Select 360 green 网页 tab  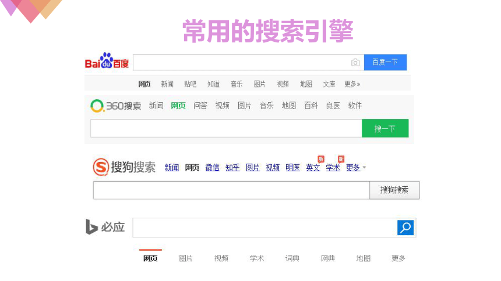tap(178, 106)
